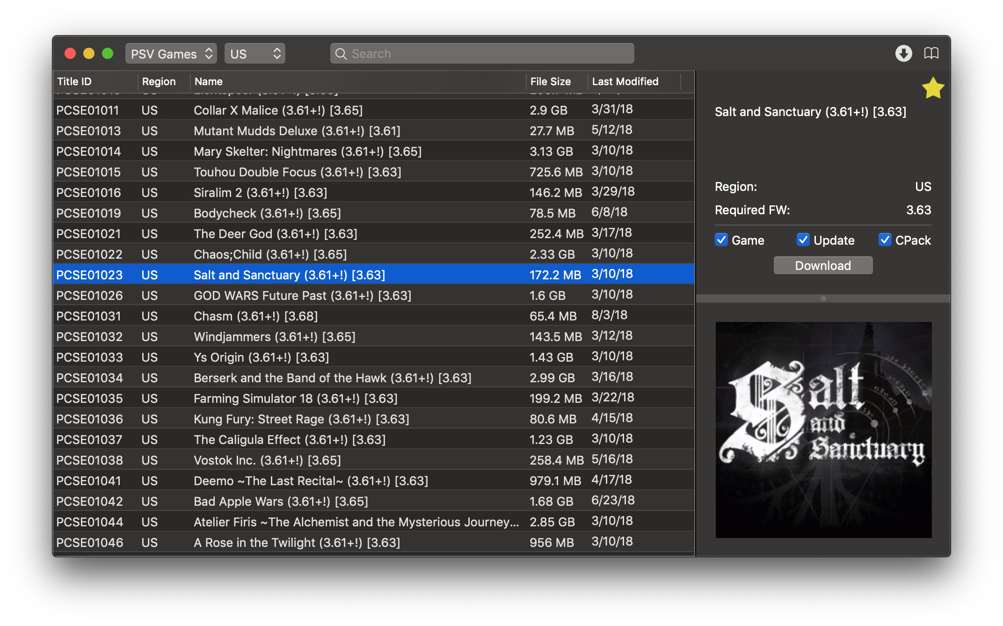Click the yellow minimize window button
The width and height of the screenshot is (1003, 626).
tap(89, 53)
